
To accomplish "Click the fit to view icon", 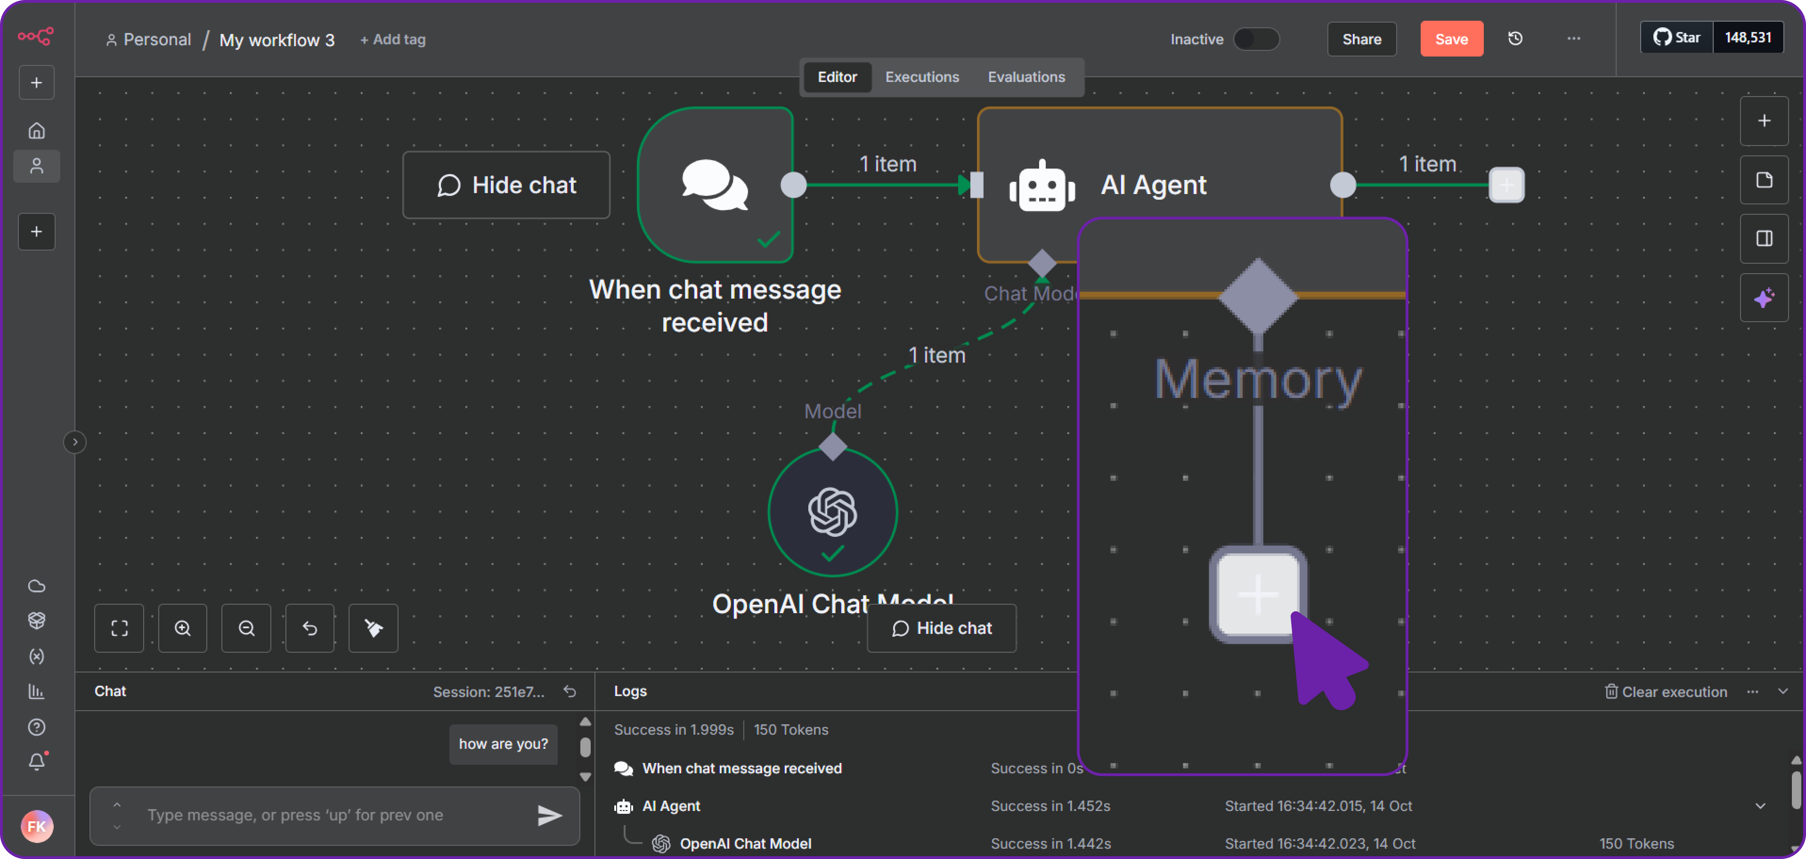I will (x=119, y=628).
